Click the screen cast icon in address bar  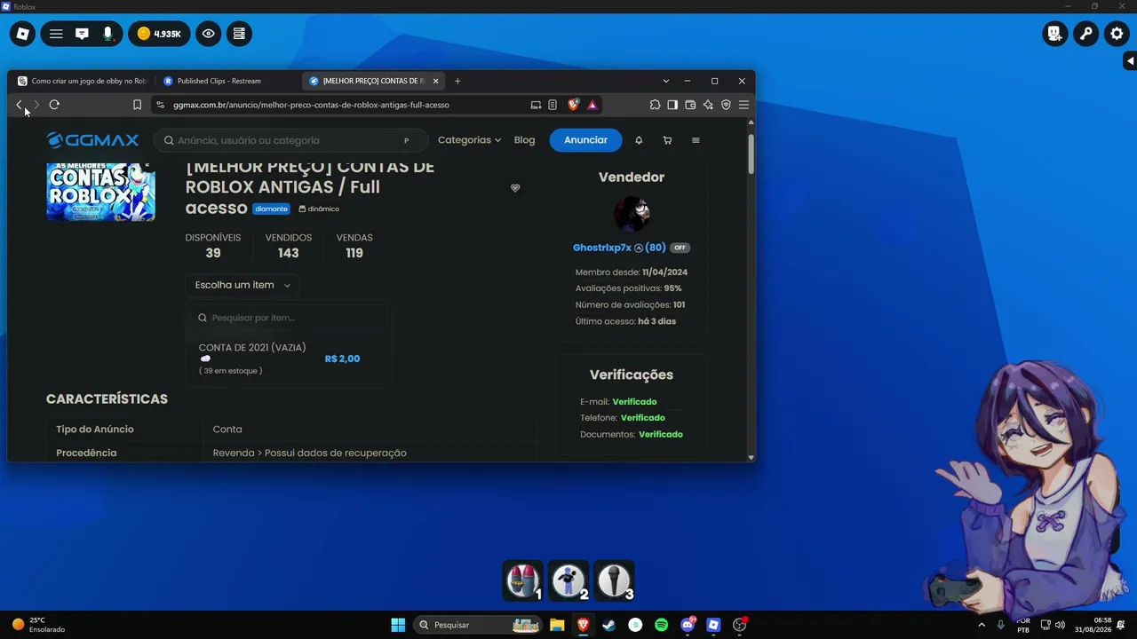click(536, 105)
